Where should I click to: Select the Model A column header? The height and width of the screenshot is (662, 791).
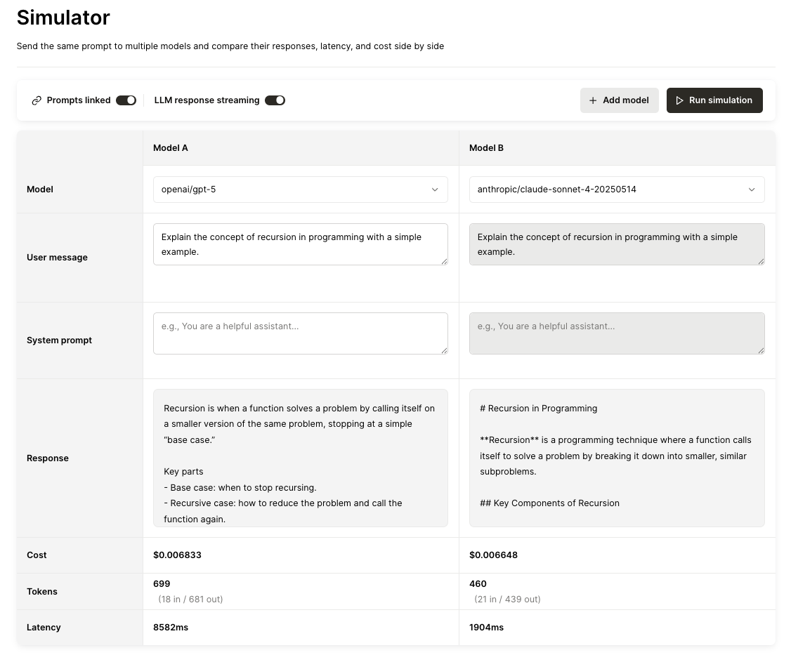[x=171, y=148]
